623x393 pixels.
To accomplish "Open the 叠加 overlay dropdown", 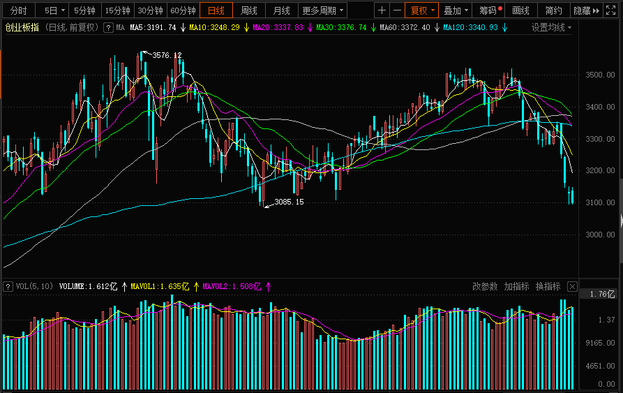I will coord(456,10).
